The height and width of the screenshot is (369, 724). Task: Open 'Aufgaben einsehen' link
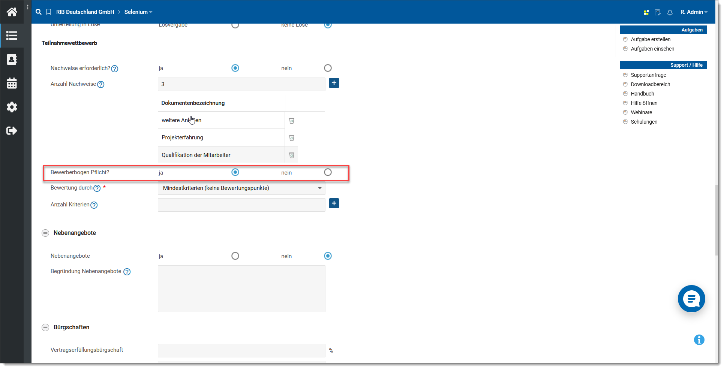(652, 49)
